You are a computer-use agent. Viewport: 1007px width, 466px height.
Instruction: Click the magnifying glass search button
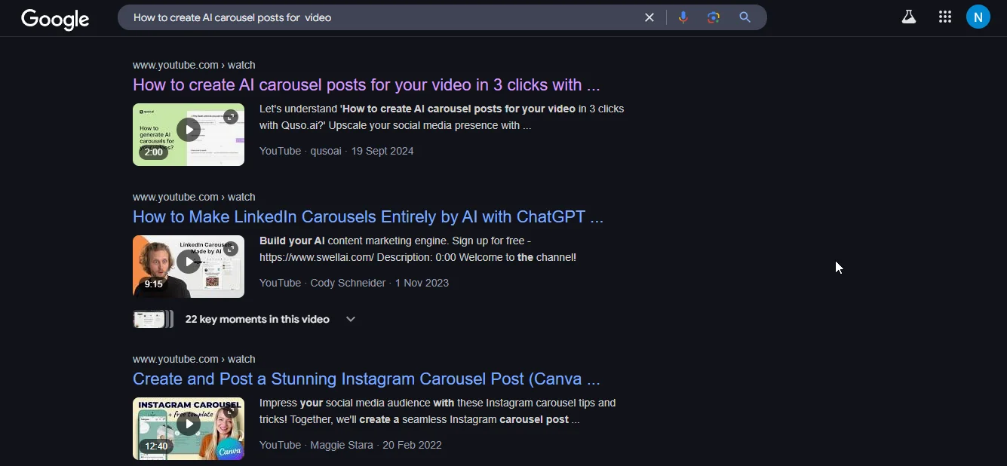coord(745,17)
